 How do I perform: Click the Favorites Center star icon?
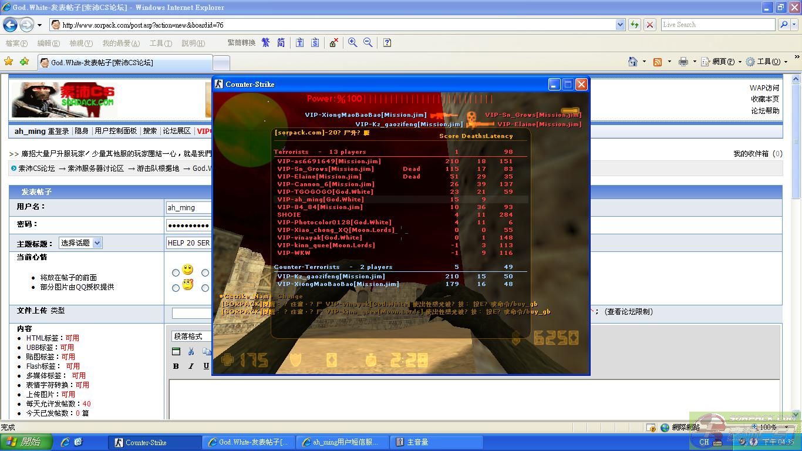[9, 62]
